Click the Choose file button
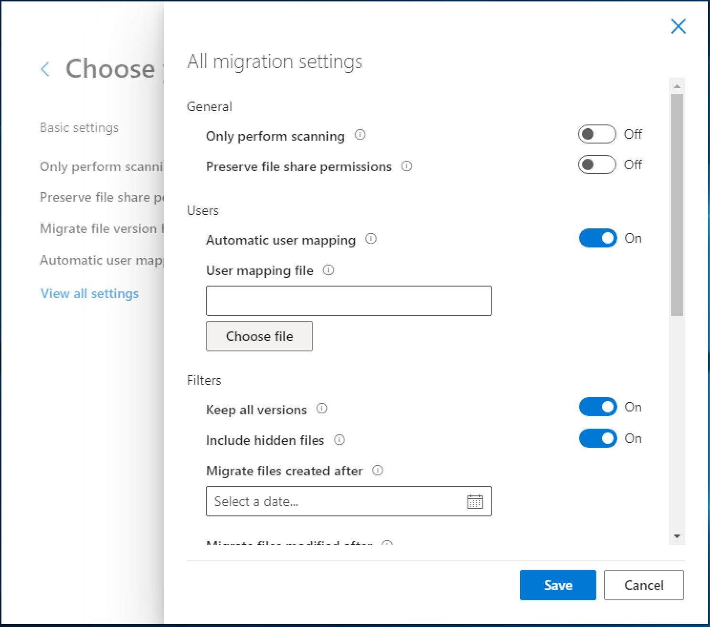 [259, 336]
